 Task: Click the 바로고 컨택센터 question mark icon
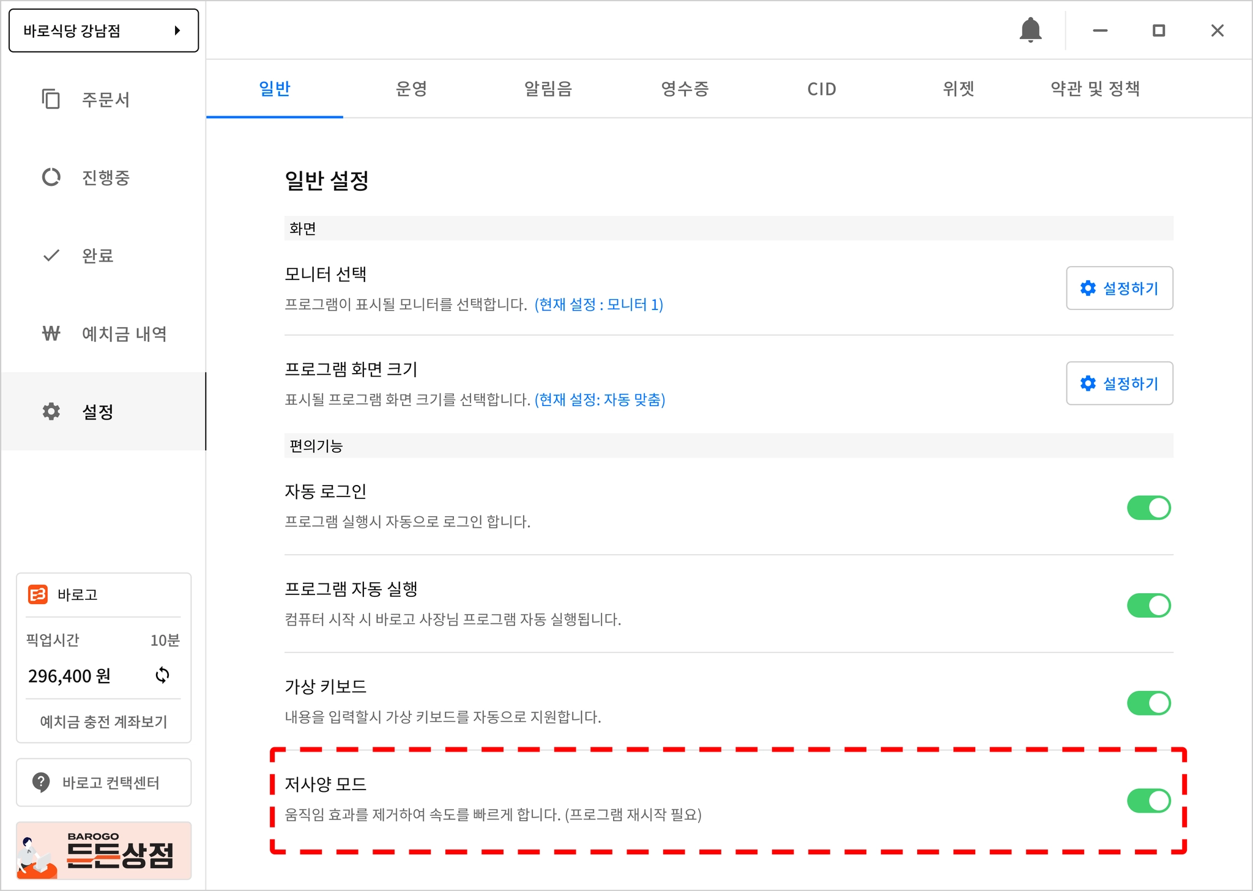point(41,782)
